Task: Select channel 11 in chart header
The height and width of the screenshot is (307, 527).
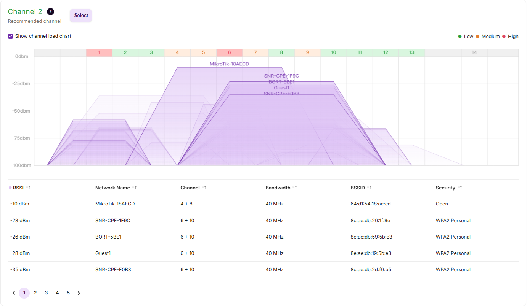Action: 360,52
